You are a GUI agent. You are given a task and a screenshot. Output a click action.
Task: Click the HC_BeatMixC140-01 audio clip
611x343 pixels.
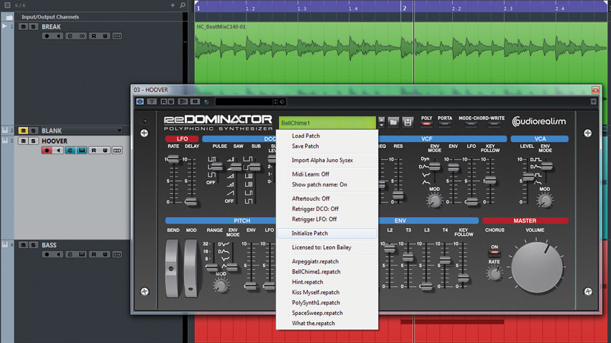click(400, 52)
